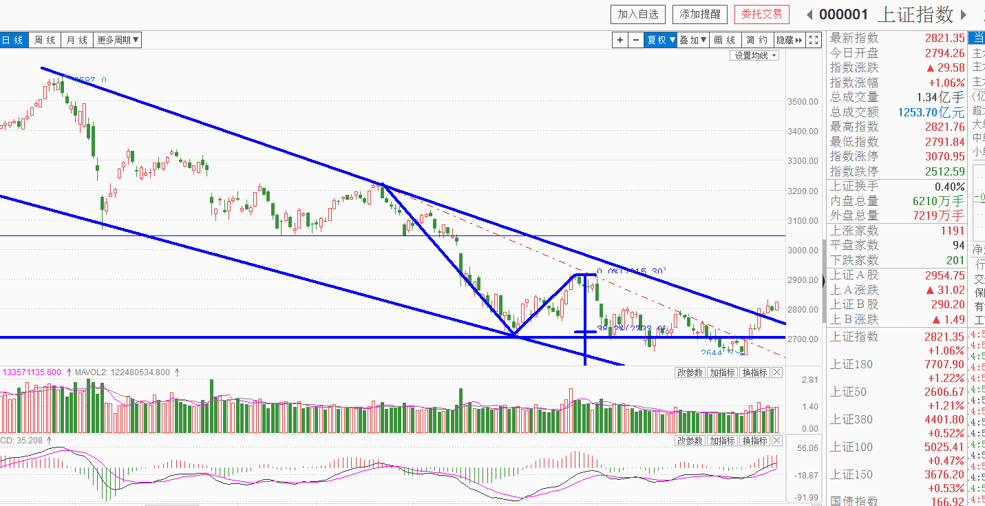This screenshot has height=506, width=985.
Task: Close the MACD indicator panel
Action: click(x=777, y=441)
